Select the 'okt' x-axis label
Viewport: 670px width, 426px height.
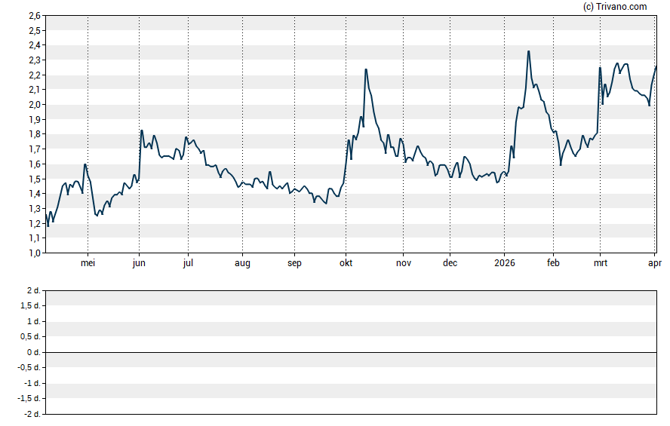coord(346,263)
